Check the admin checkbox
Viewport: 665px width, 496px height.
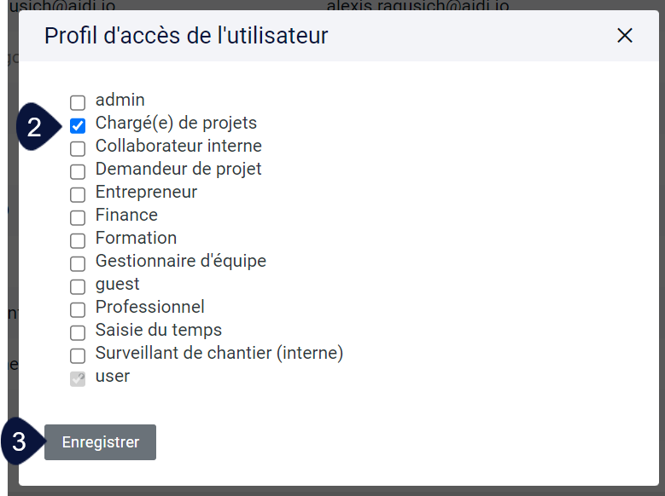[x=78, y=102]
